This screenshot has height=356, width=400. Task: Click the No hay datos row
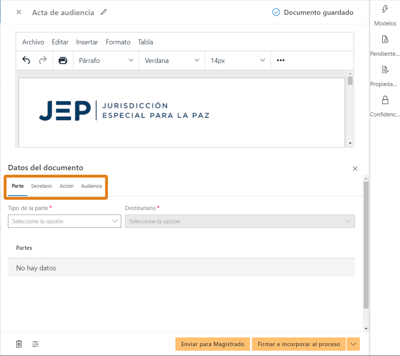[181, 268]
